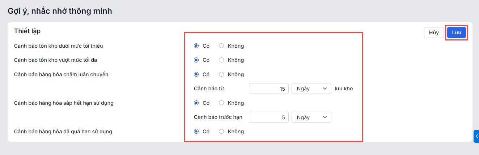Select Không for minimum stock warning

(x=222, y=46)
